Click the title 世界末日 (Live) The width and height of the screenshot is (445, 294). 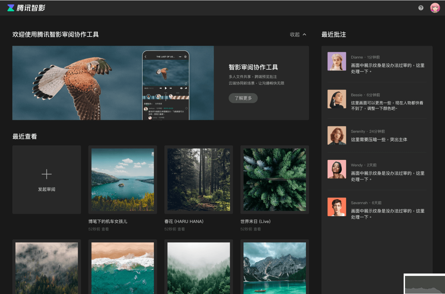tap(255, 222)
